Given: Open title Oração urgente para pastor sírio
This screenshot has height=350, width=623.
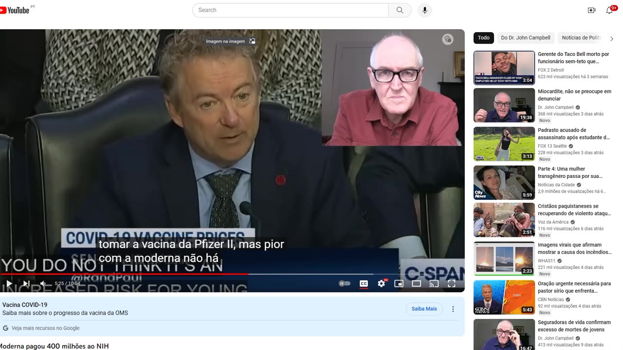Looking at the screenshot, I should click(574, 287).
